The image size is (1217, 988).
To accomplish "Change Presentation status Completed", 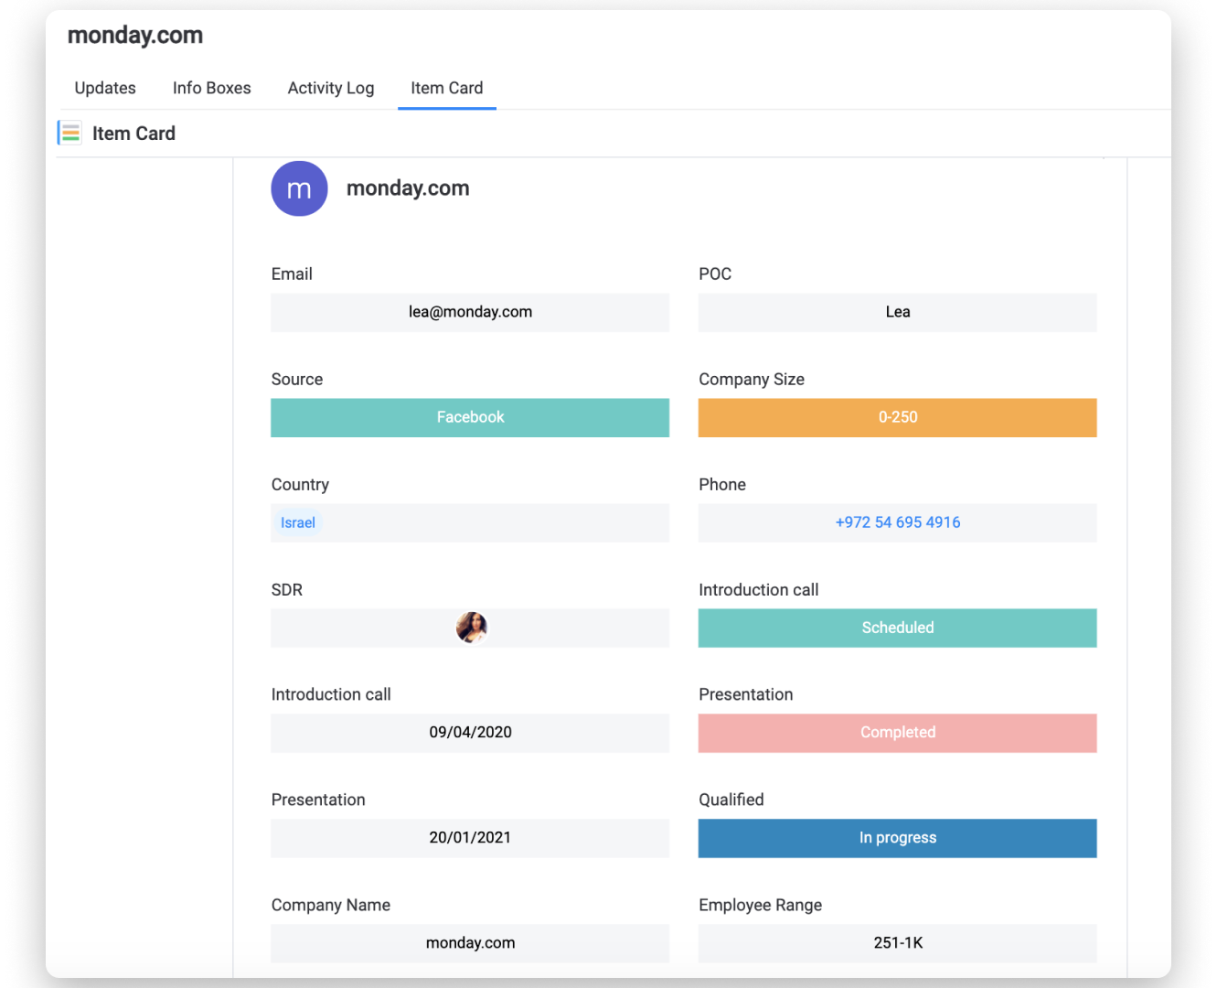I will click(897, 733).
